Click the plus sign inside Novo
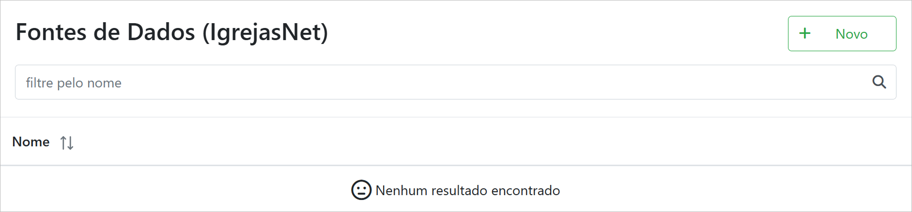 click(804, 33)
